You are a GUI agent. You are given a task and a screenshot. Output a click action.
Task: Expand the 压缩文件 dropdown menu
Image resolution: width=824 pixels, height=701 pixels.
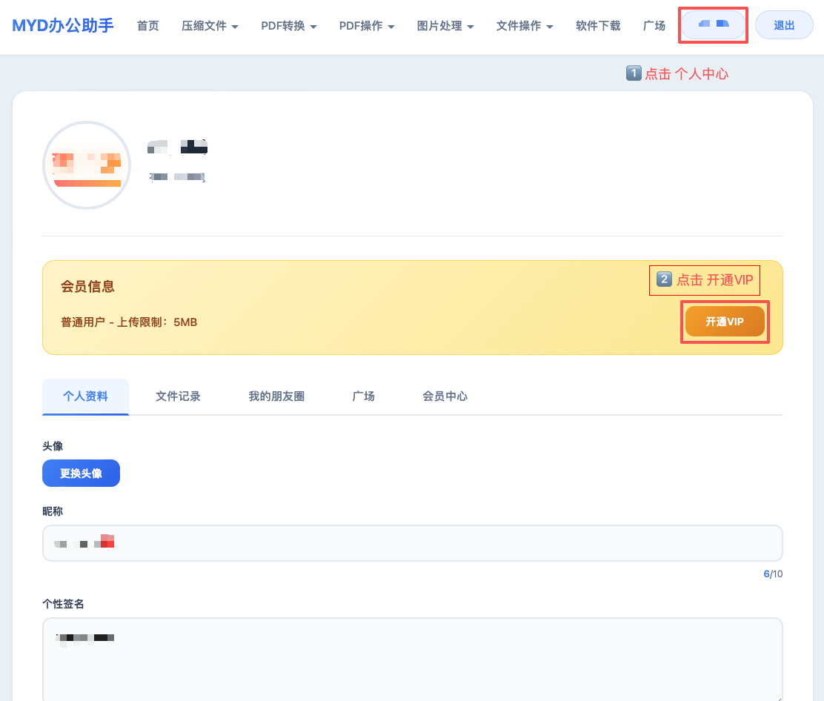(210, 26)
